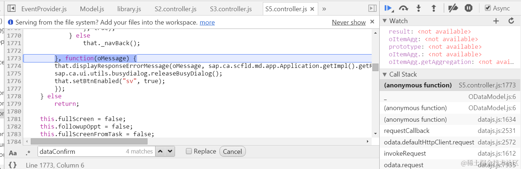Open the library.js tab
This screenshot has width=521, height=169.
129,9
